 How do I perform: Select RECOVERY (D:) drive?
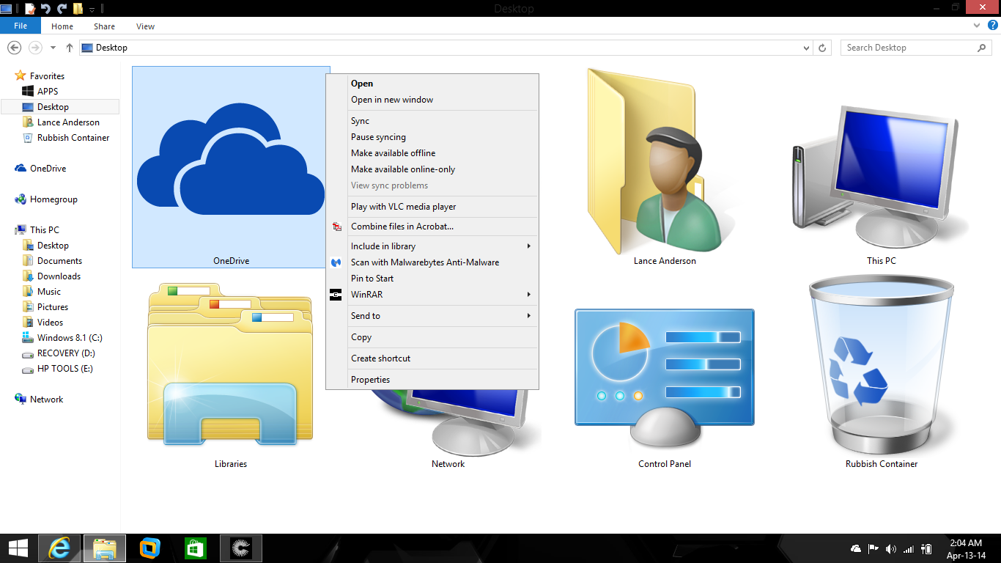(x=67, y=353)
